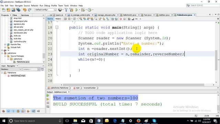220x124 pixels.
Task: Close the Test.java tab
Action: pyautogui.click(x=154, y=15)
